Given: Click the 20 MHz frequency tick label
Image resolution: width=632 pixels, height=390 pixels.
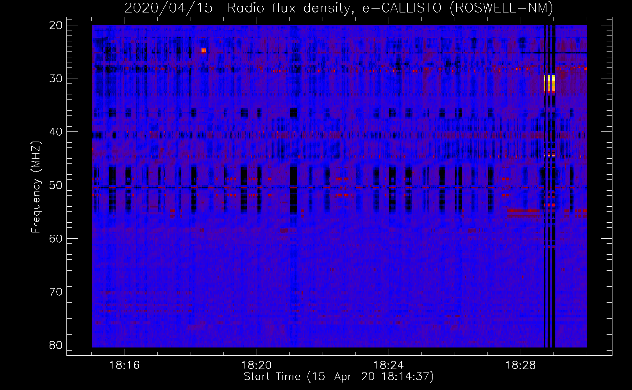Looking at the screenshot, I should click(56, 25).
